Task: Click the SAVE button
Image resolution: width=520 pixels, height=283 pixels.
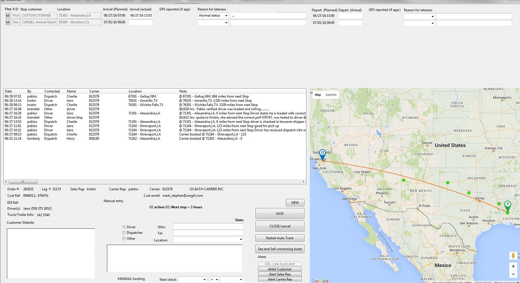Action: tap(280, 214)
